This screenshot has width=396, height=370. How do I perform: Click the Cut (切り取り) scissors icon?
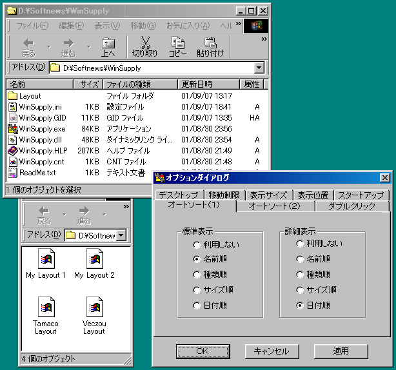click(145, 43)
